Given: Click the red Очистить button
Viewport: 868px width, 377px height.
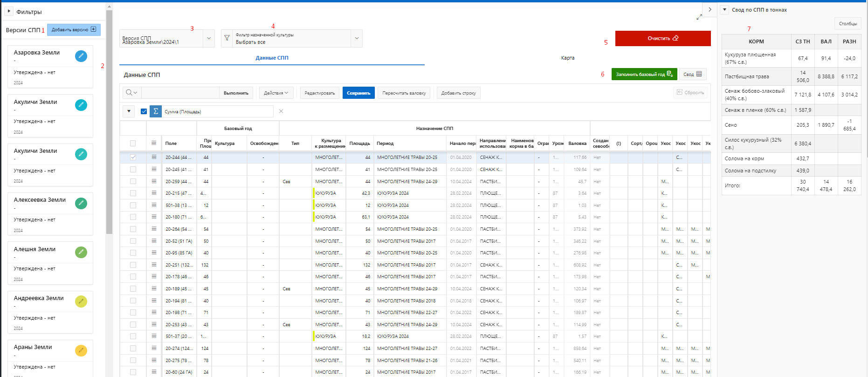Looking at the screenshot, I should pyautogui.click(x=662, y=38).
